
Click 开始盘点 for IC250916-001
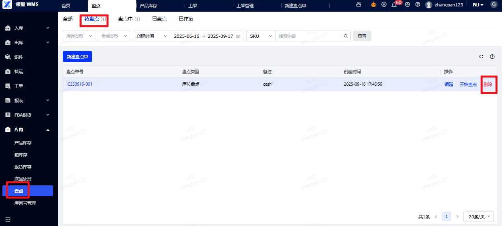[x=468, y=84]
